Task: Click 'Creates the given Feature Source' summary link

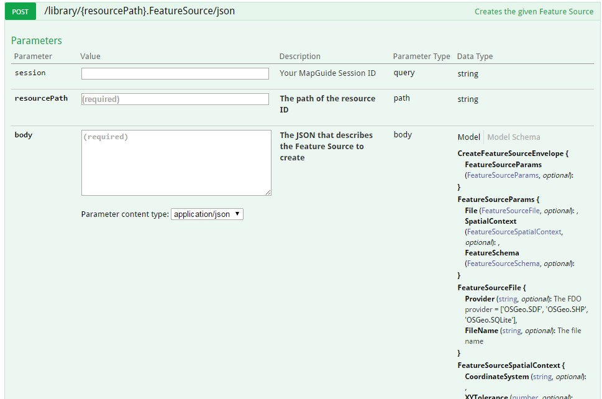Action: point(533,11)
